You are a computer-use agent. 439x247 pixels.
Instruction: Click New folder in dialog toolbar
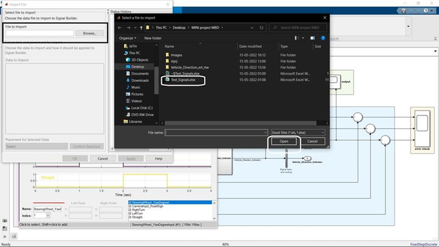tap(153, 38)
